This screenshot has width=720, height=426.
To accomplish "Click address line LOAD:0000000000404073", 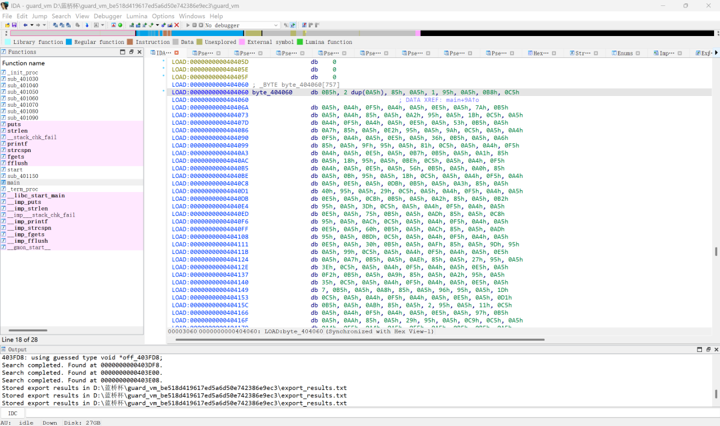I will tap(210, 115).
